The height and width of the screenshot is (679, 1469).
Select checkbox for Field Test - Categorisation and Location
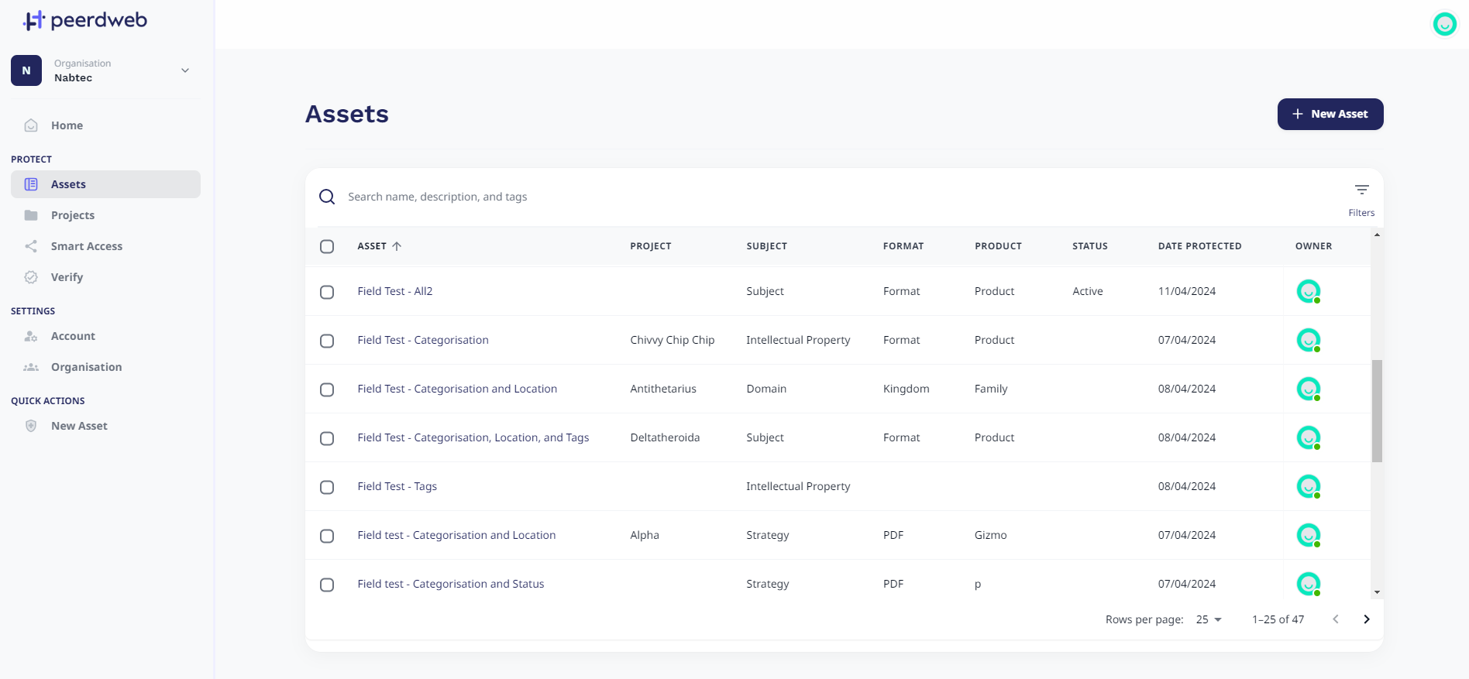pyautogui.click(x=327, y=389)
